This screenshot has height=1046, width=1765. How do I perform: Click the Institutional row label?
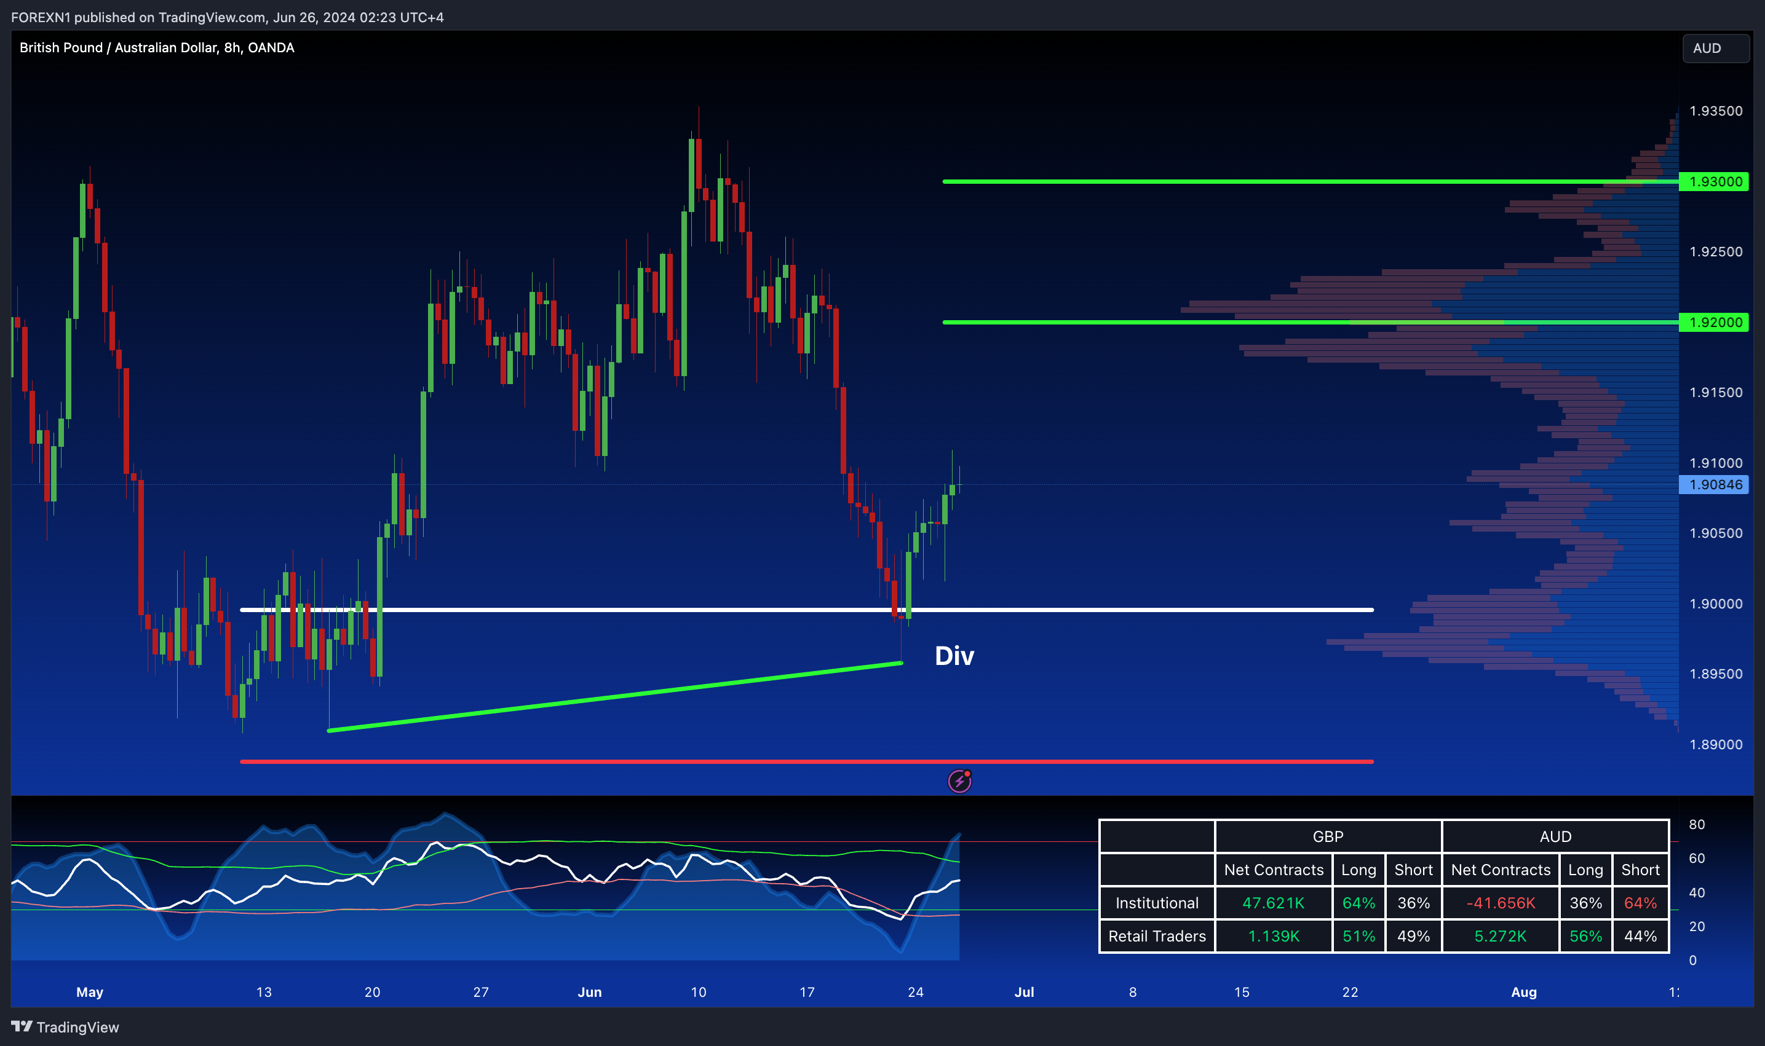[x=1156, y=903]
